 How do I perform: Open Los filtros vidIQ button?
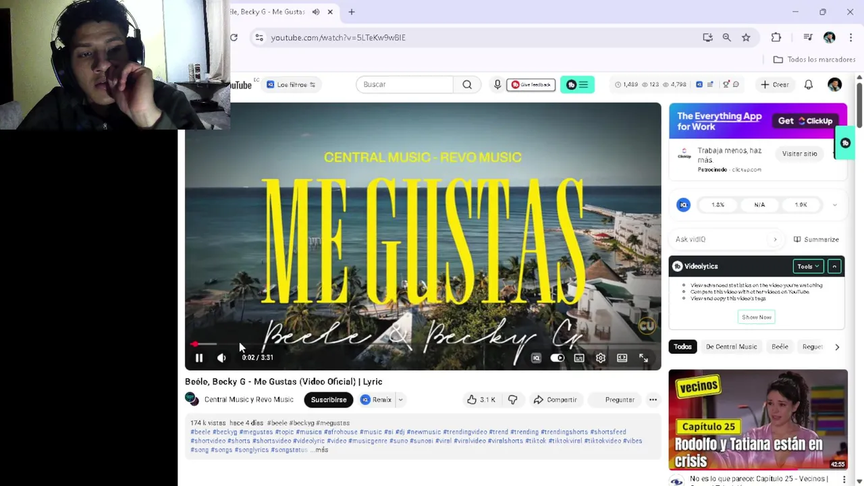292,84
